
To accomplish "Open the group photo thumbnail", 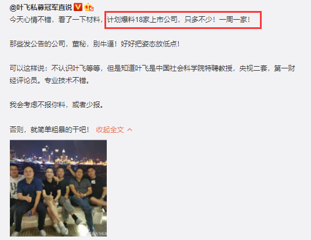I will coord(58,188).
